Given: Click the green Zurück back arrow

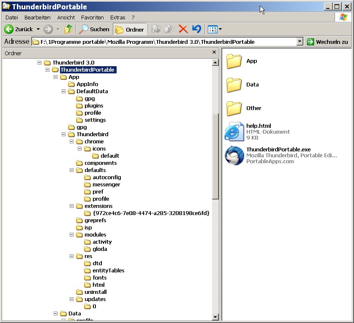Looking at the screenshot, I should pos(9,29).
